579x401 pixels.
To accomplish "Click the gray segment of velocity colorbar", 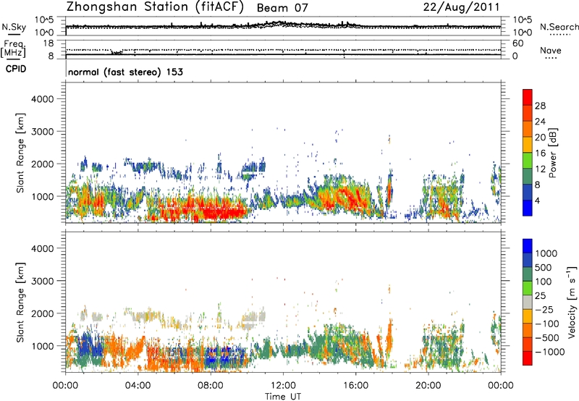I will pos(528,302).
